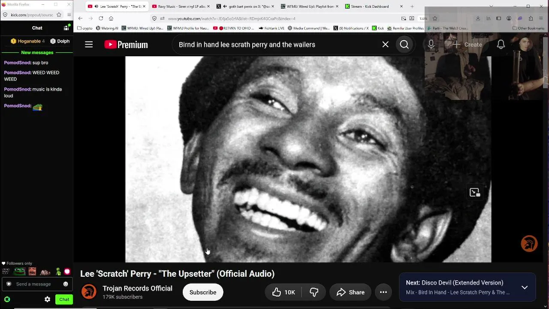Send message with the green Chat button
Screen dimensions: 549x309
click(64, 300)
